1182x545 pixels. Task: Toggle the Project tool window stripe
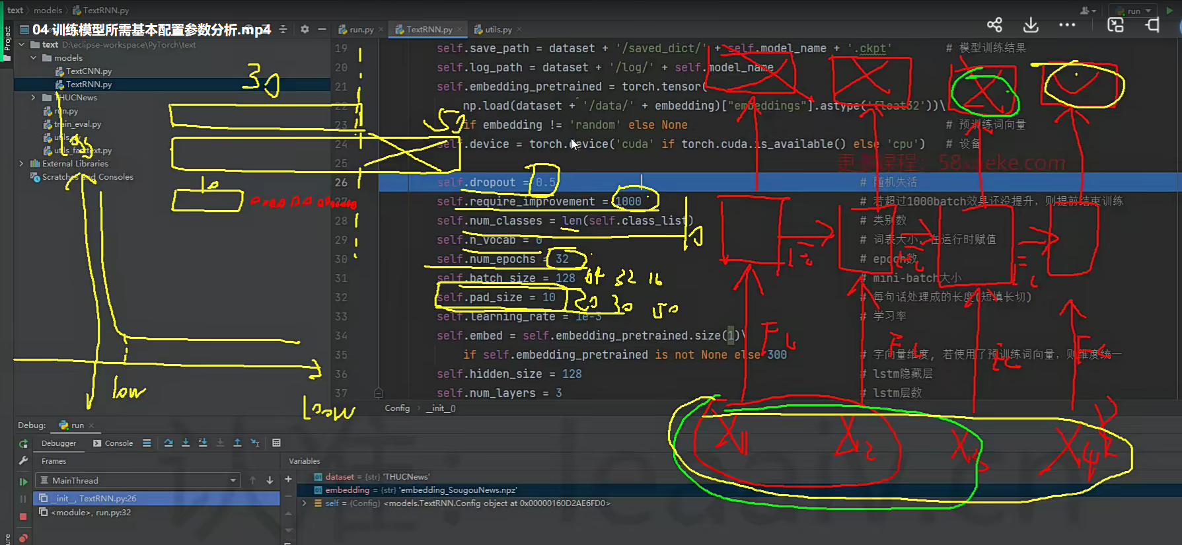tap(7, 40)
